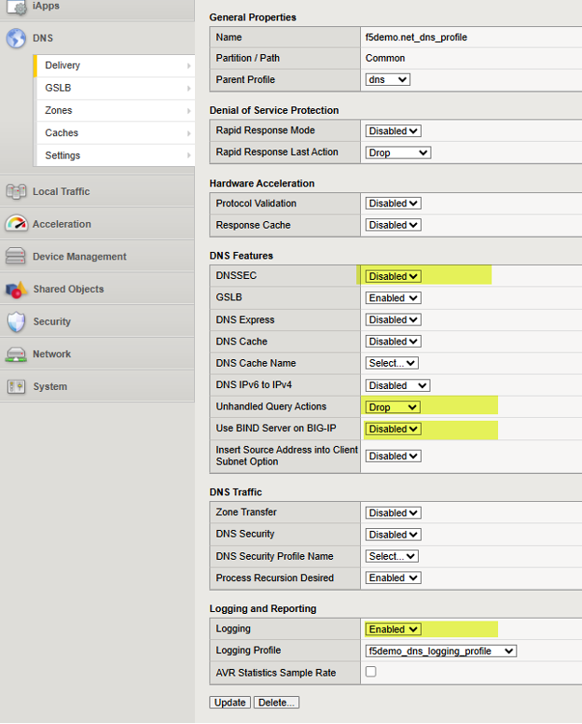The width and height of the screenshot is (582, 724).
Task: Click the Security shield icon
Action: 16,322
